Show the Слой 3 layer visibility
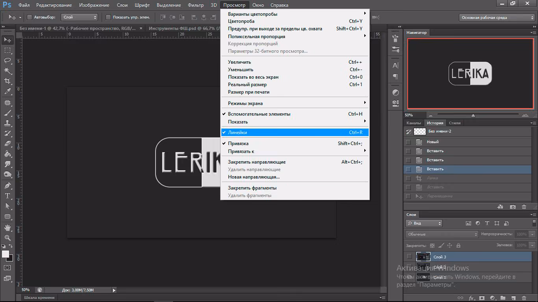This screenshot has height=302, width=538. pos(409,256)
